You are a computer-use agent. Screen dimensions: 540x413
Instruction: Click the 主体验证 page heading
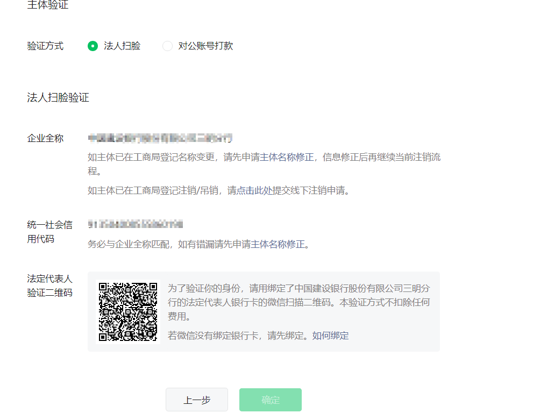pos(47,5)
